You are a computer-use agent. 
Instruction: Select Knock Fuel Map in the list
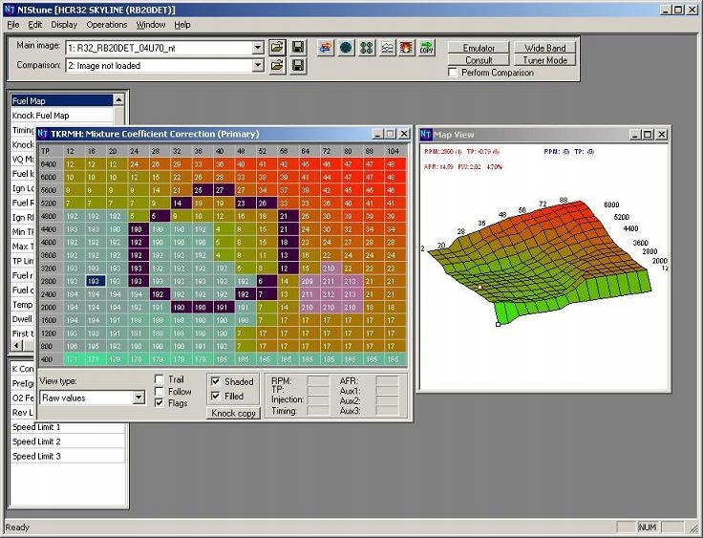pos(62,116)
